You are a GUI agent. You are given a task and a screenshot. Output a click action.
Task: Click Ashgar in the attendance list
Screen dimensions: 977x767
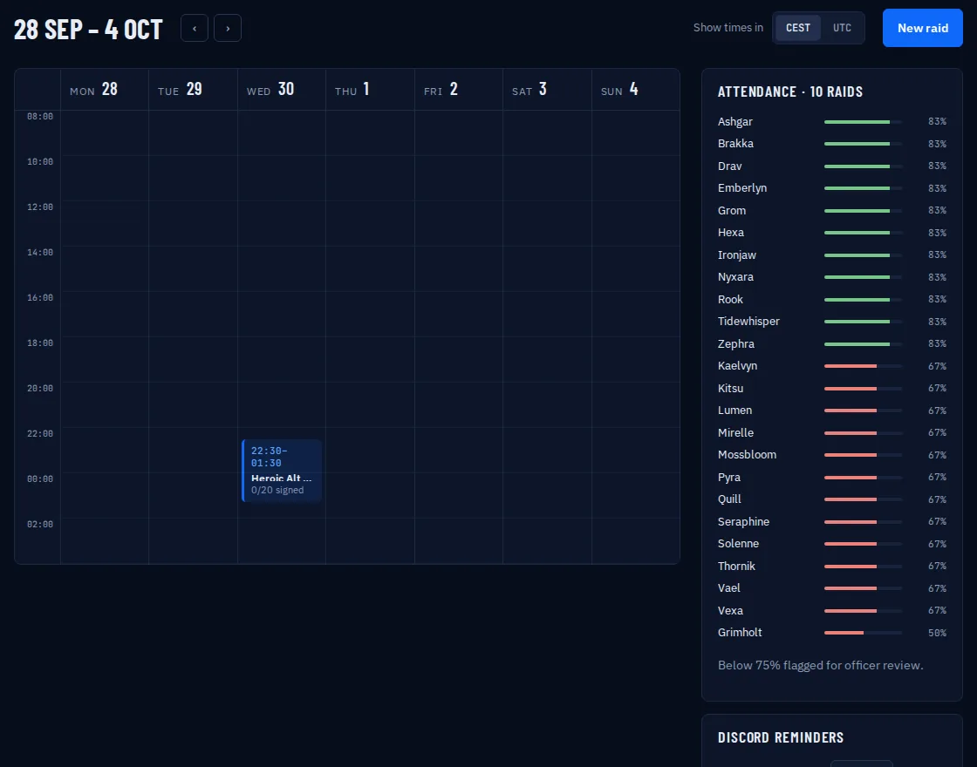[734, 121]
